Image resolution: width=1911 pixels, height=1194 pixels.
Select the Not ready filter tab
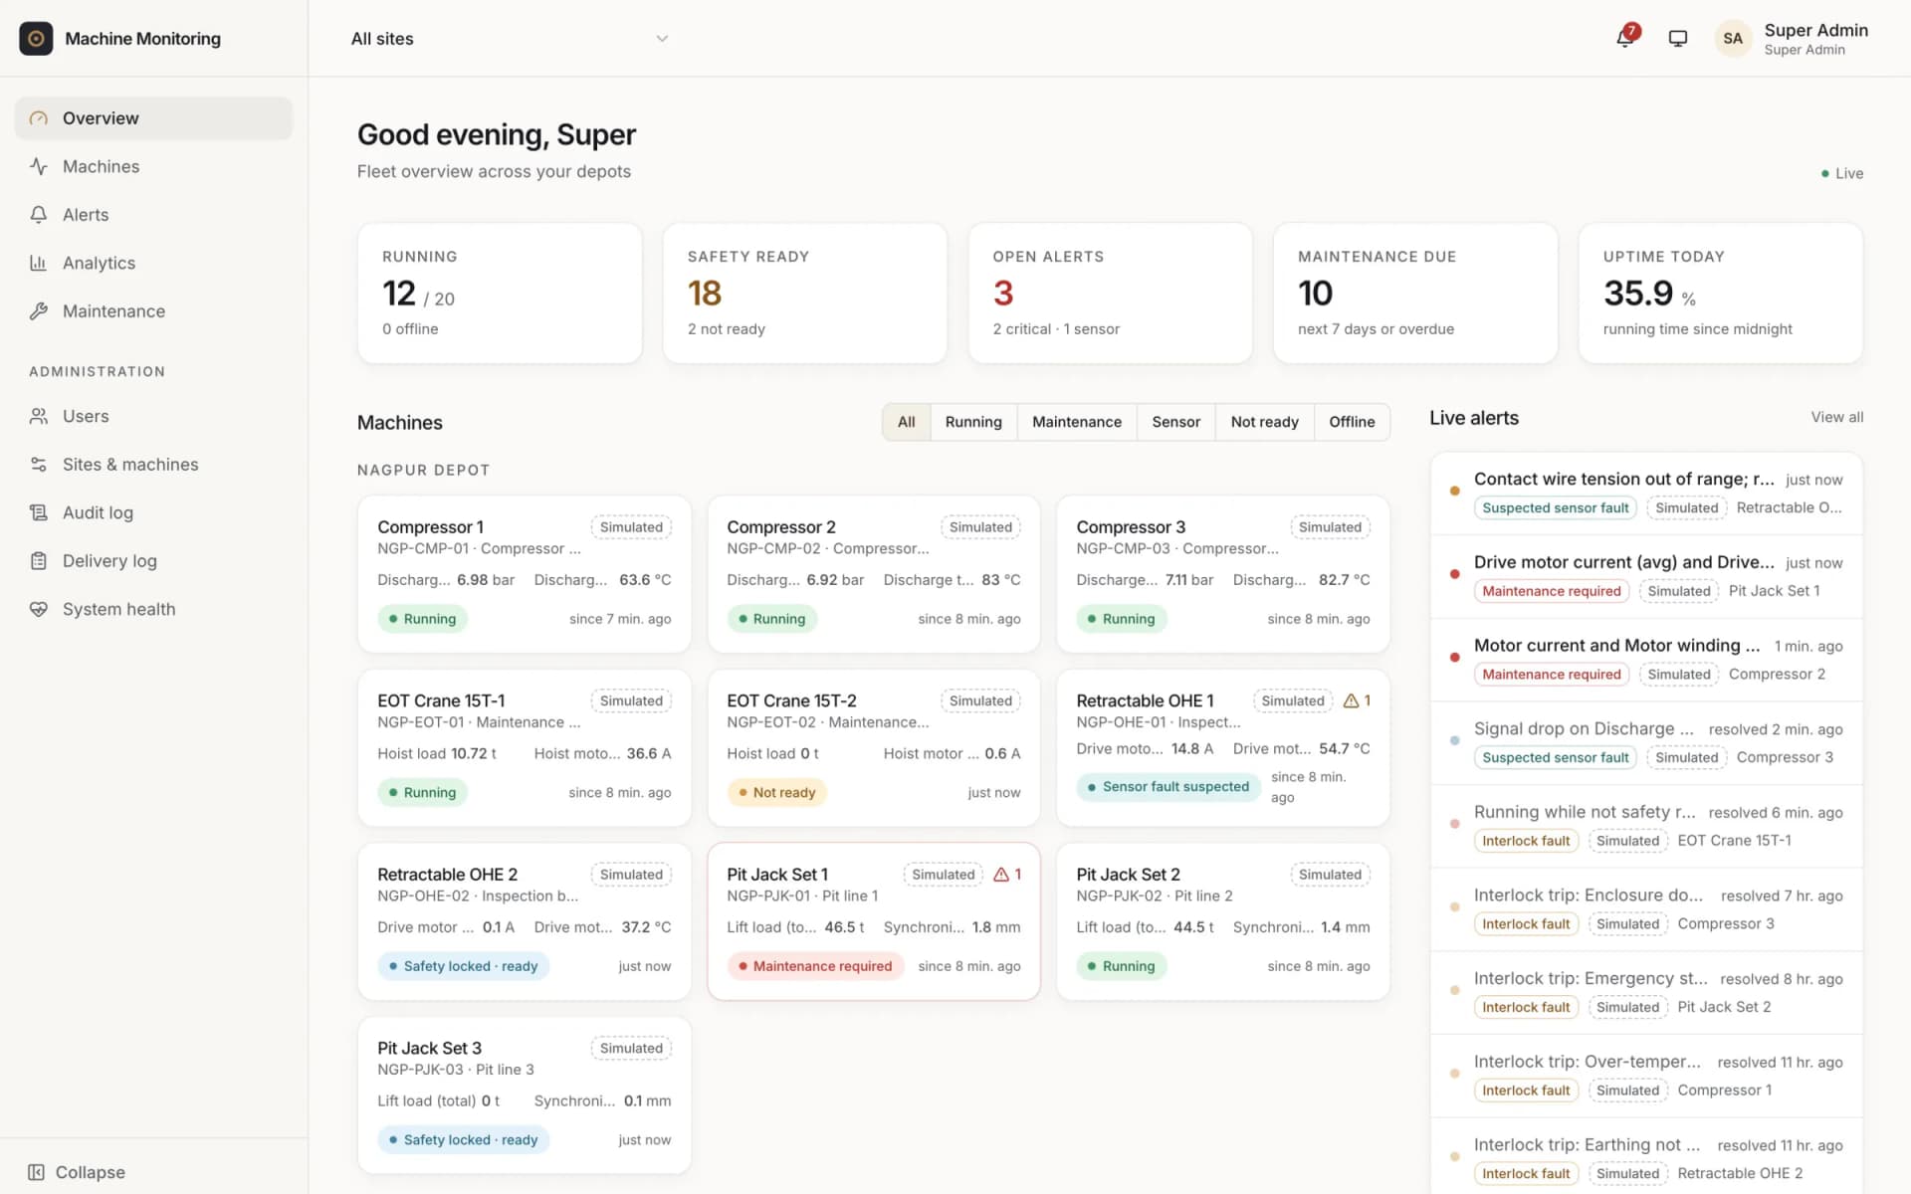(x=1264, y=422)
